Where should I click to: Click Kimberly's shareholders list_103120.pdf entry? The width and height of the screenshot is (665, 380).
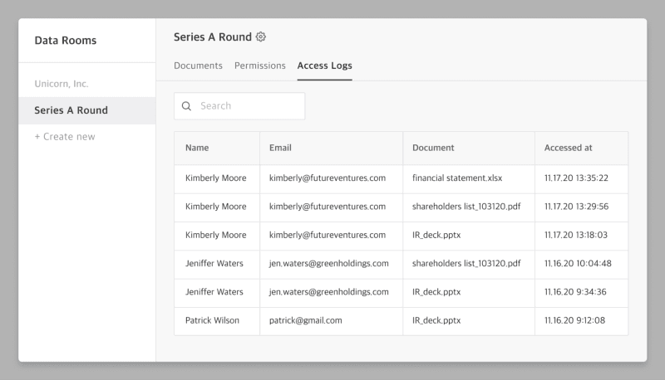tap(466, 207)
